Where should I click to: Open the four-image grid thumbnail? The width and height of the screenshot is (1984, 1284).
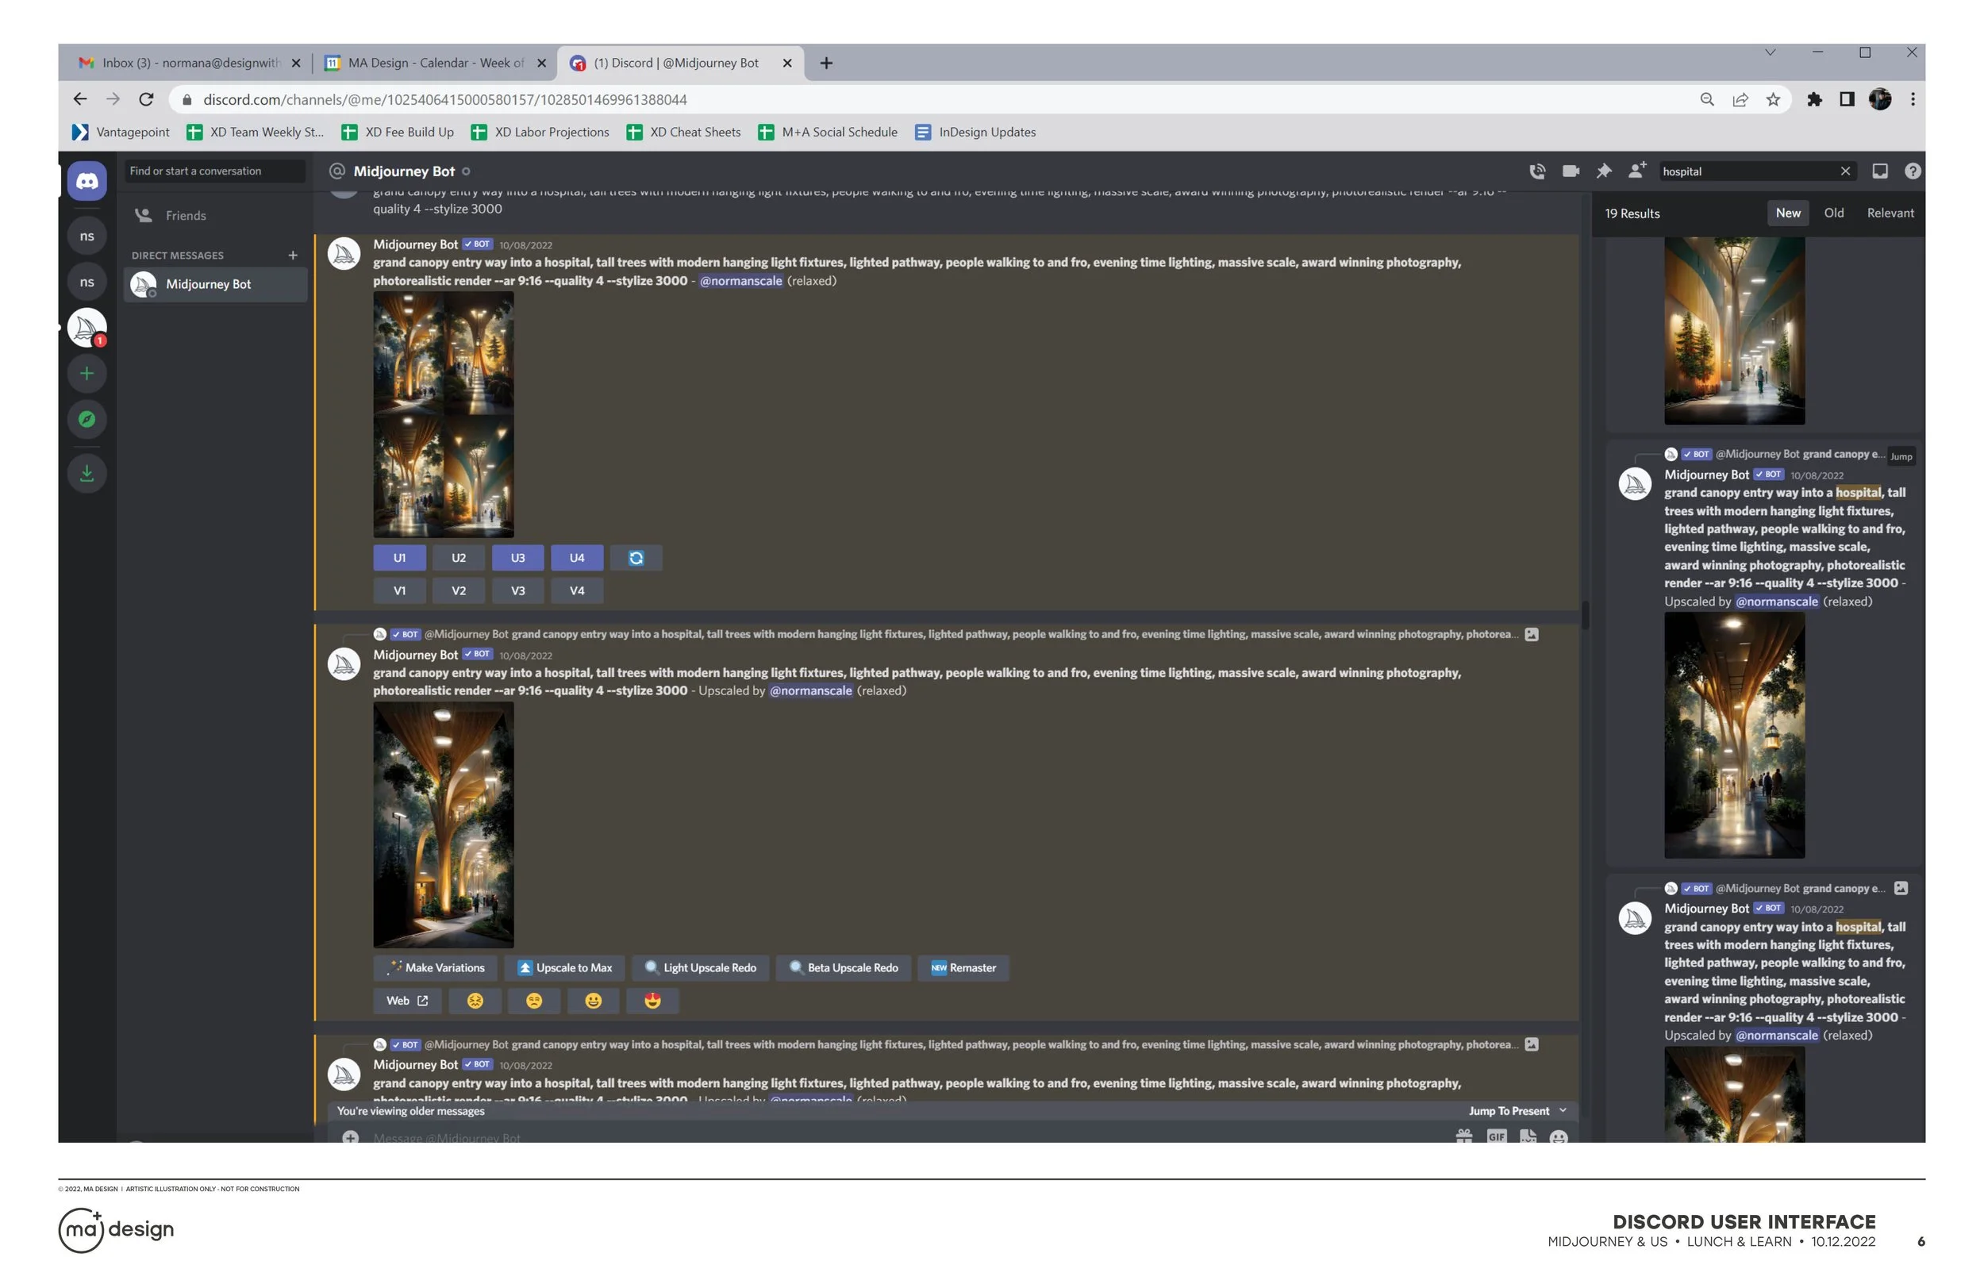pyautogui.click(x=444, y=415)
